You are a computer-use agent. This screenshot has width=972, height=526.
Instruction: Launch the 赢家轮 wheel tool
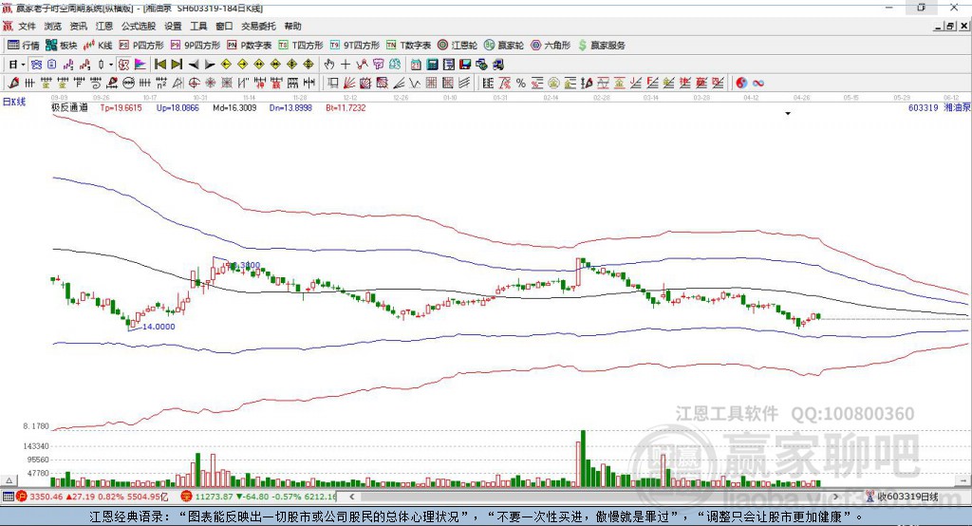coord(503,46)
